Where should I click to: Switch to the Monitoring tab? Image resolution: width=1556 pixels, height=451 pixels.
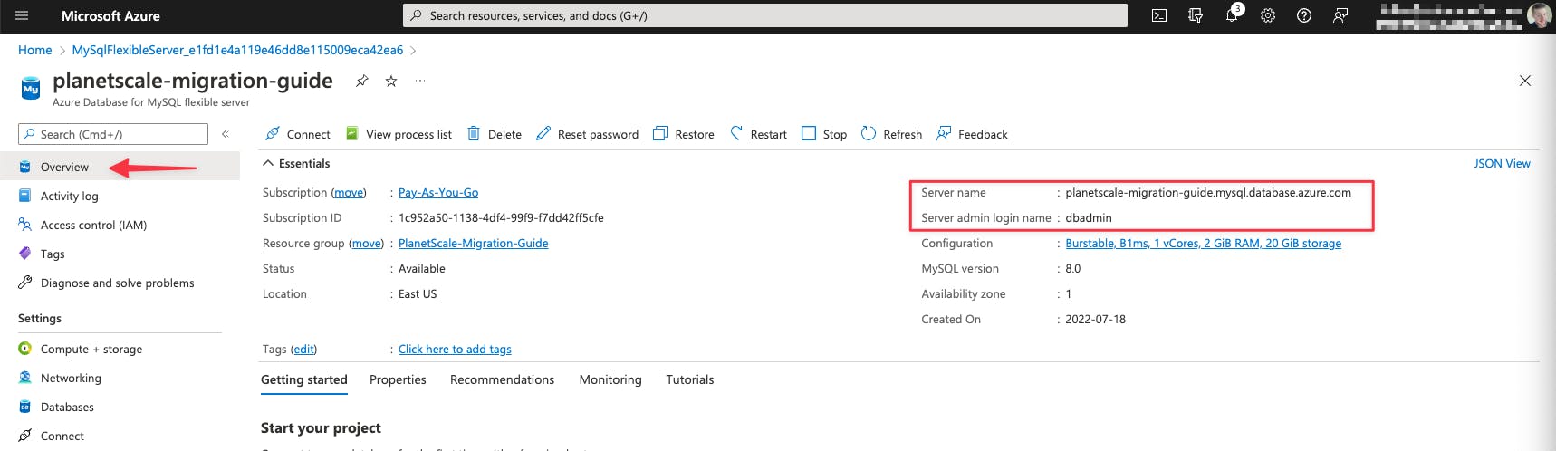coord(610,379)
